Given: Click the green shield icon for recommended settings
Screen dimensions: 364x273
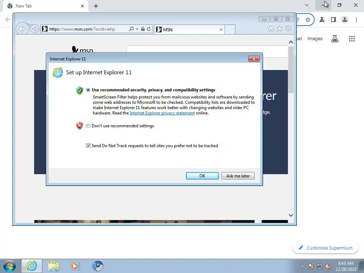Looking at the screenshot, I should click(x=80, y=91).
